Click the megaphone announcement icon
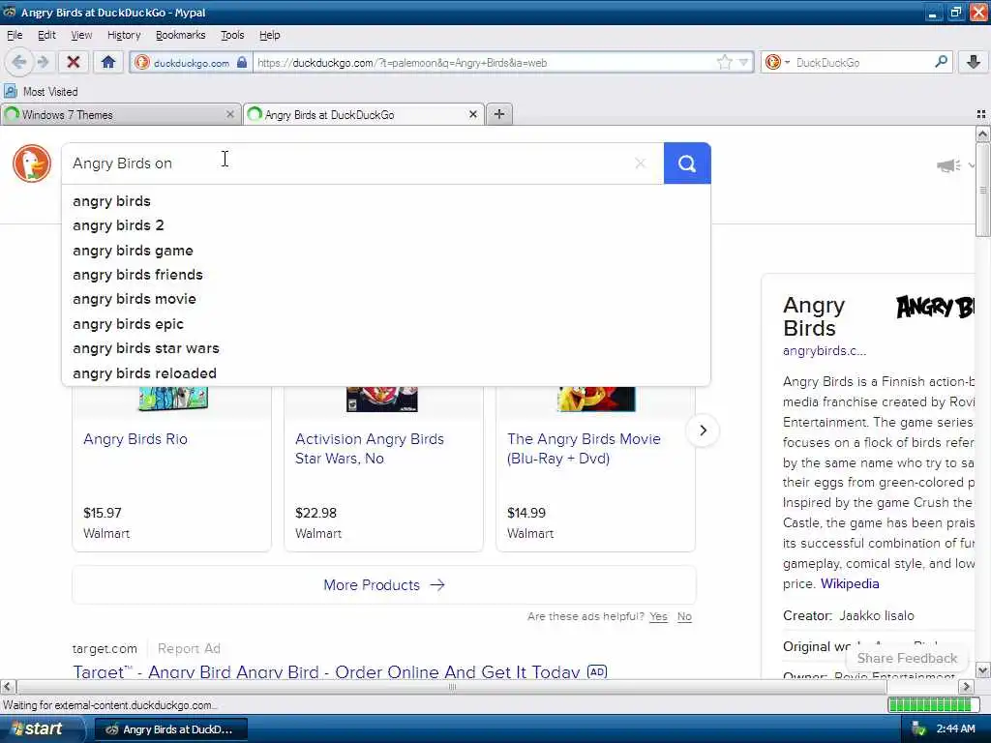Screen dimensions: 991x743 click(948, 165)
